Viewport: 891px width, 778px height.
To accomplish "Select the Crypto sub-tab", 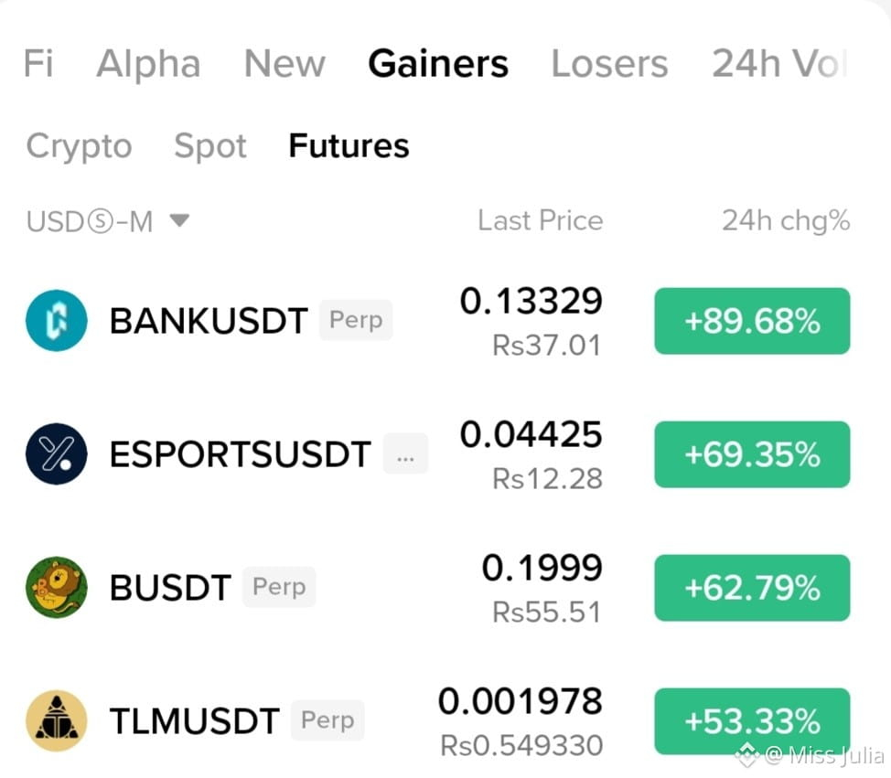I will [79, 146].
